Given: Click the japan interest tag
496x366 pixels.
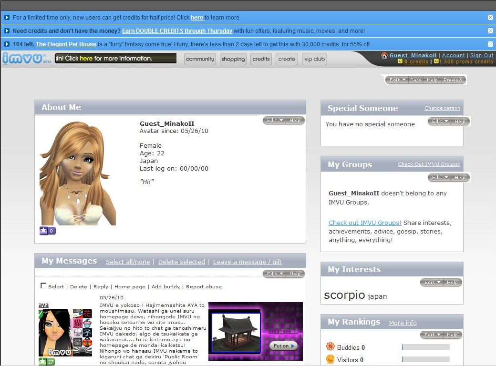Looking at the screenshot, I should pos(377,296).
